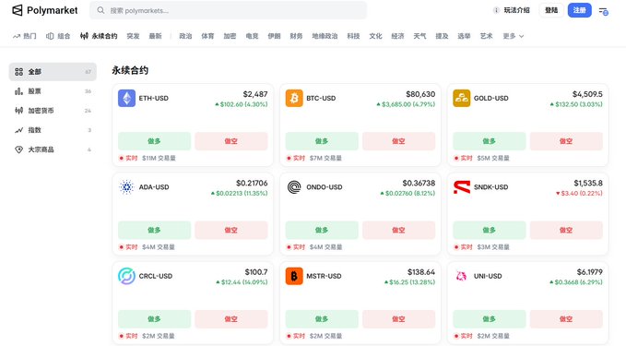
Task: Open the 天气 category tab
Action: (419, 36)
